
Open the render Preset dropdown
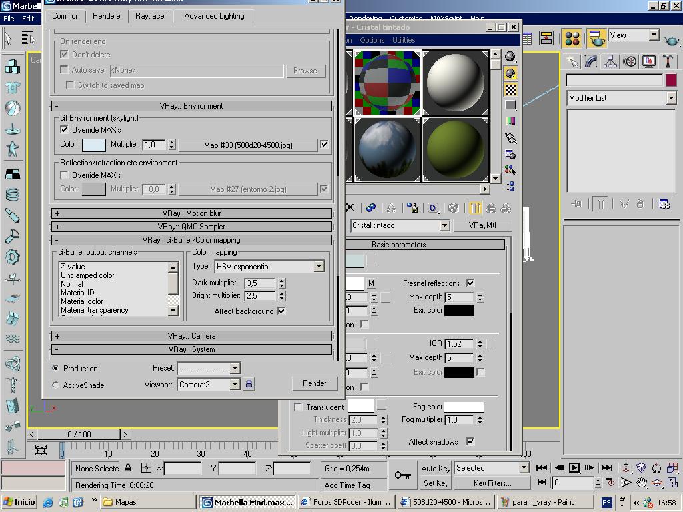(235, 368)
